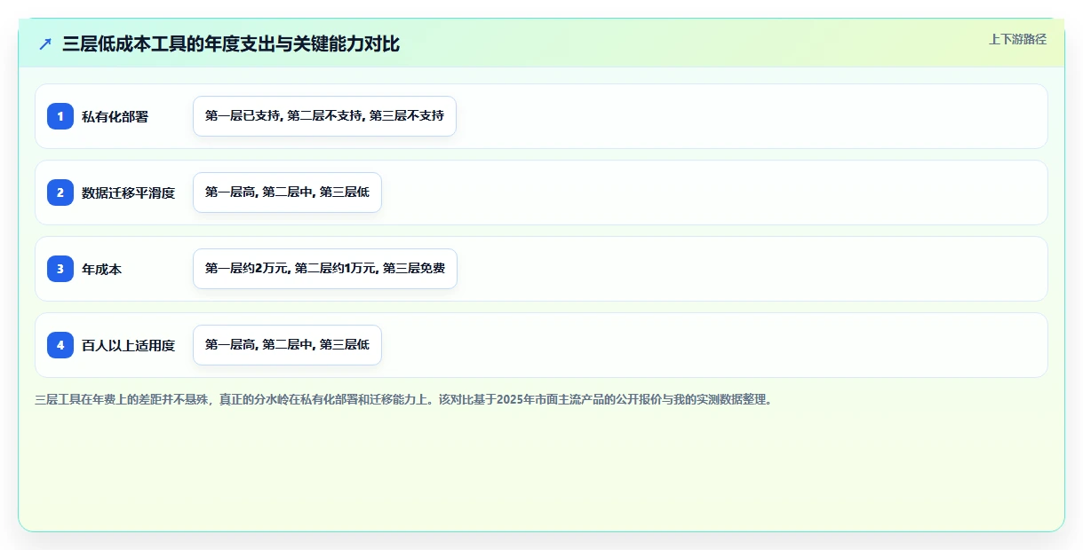
Task: Select the title 三层低成本工具的年度支出与关键能力对比
Action: click(x=231, y=44)
